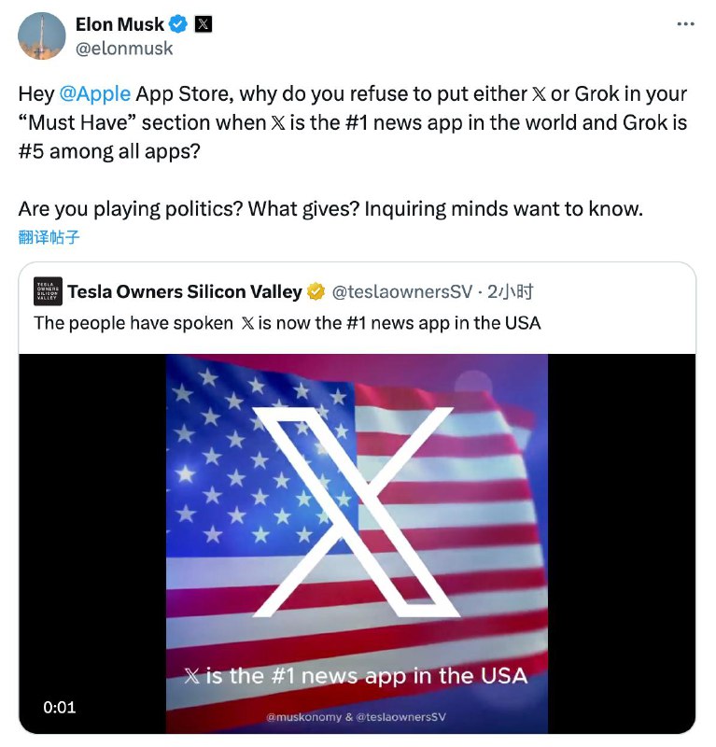Click the 0:01 video time indicator
The height and width of the screenshot is (747, 716).
point(60,707)
